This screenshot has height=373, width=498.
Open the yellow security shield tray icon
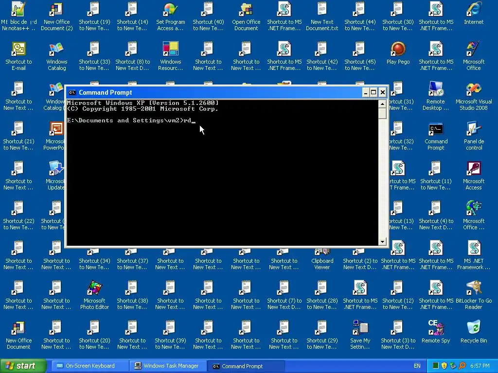(x=444, y=366)
